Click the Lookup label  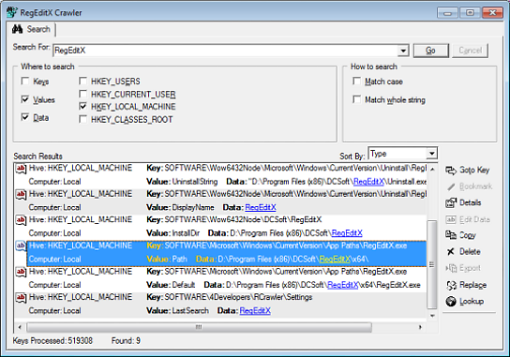click(472, 302)
